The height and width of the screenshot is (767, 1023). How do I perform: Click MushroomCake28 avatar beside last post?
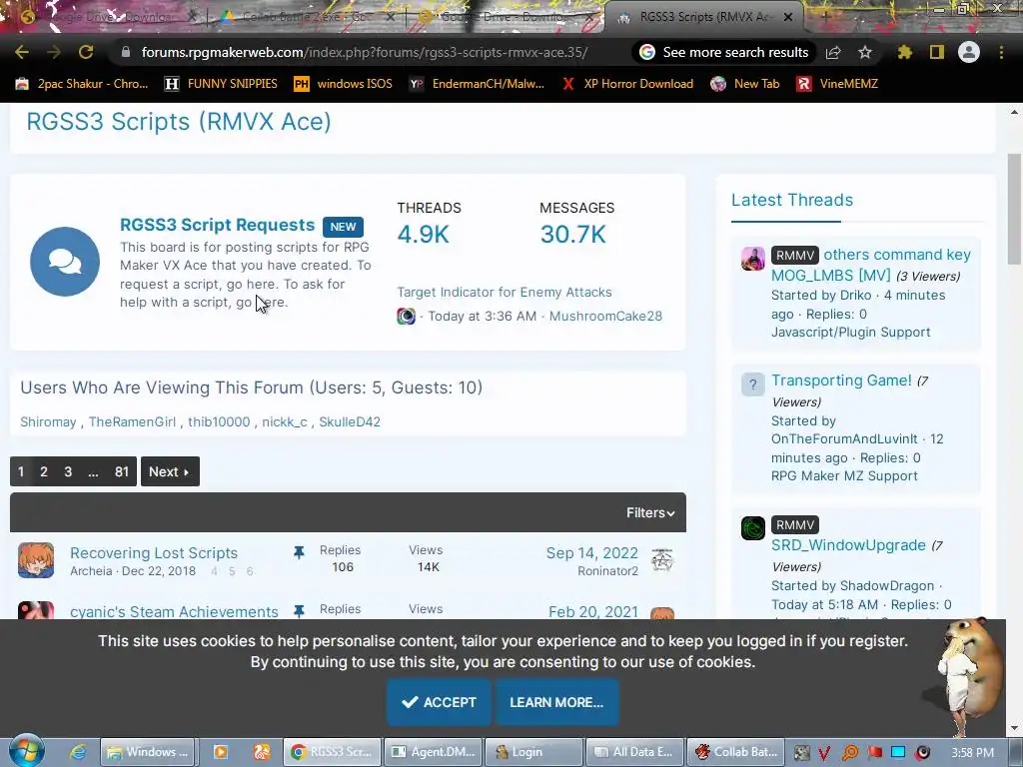point(406,317)
